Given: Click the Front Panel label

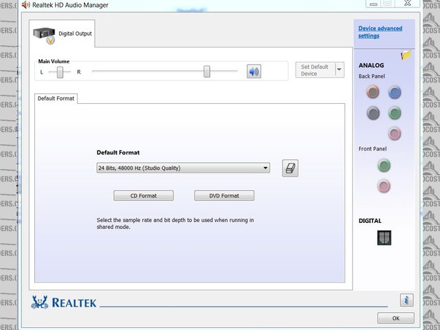Looking at the screenshot, I should pyautogui.click(x=373, y=149).
